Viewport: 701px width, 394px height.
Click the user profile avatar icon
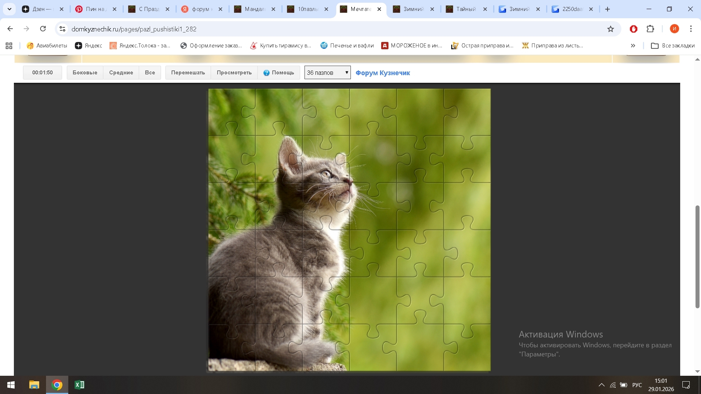coord(674,29)
